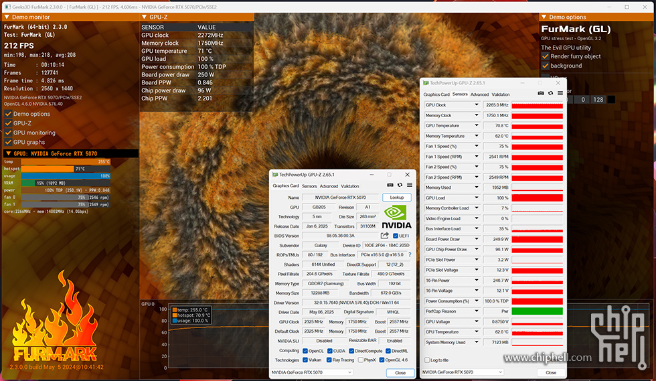Viewport: 656px width, 381px height.
Task: Disable Render furry object option
Action: coord(545,56)
